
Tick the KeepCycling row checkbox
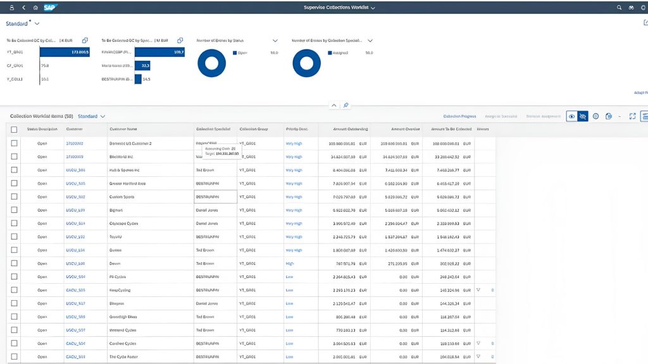[14, 290]
